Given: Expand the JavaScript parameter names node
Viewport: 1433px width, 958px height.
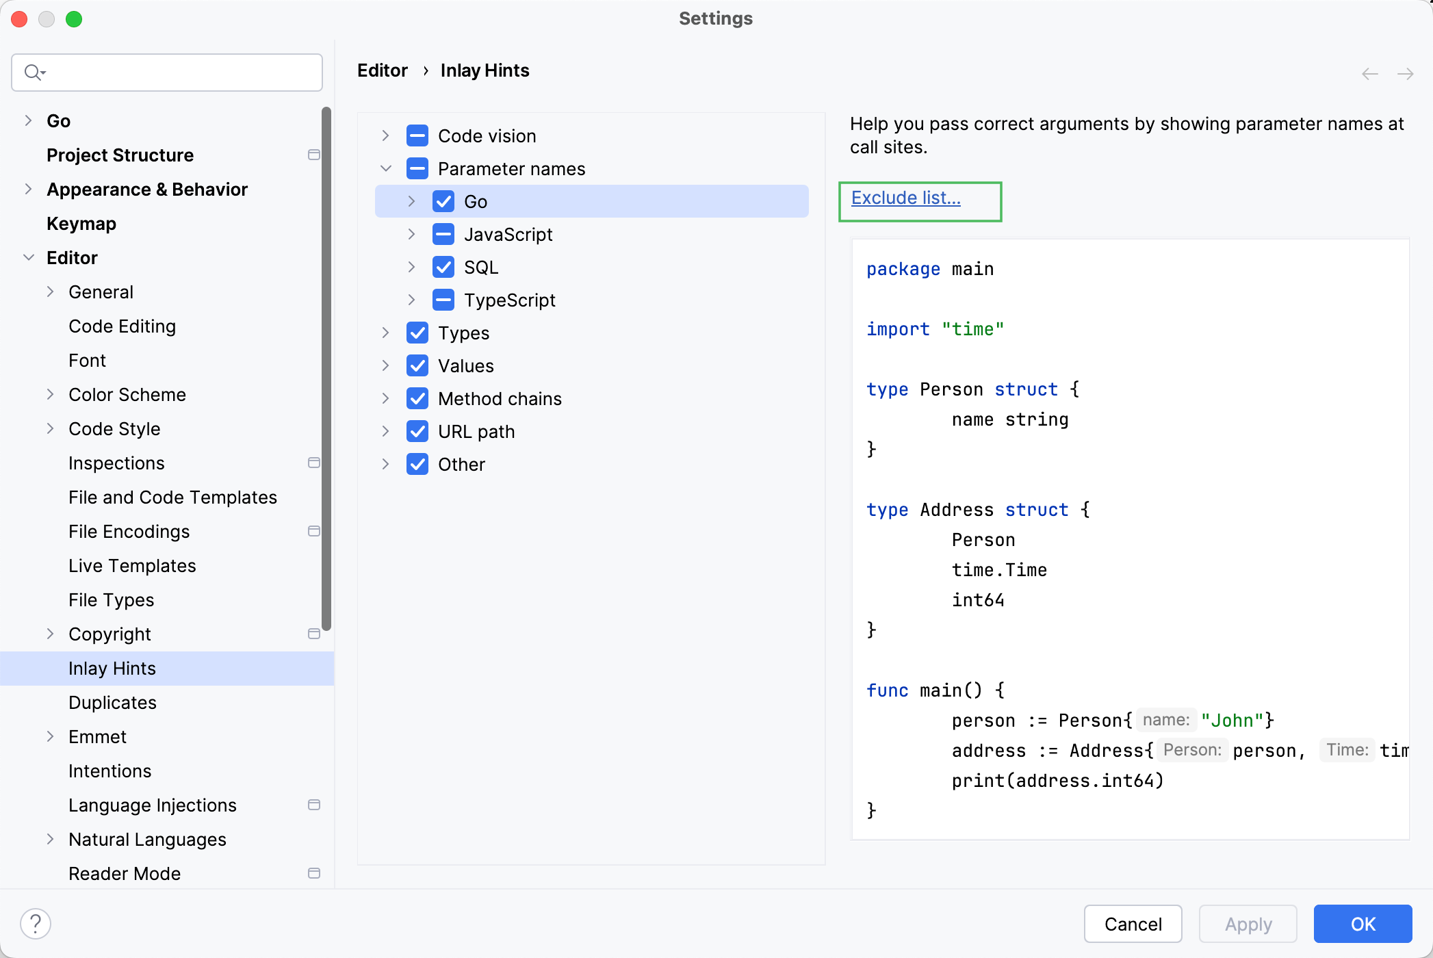Looking at the screenshot, I should tap(411, 234).
